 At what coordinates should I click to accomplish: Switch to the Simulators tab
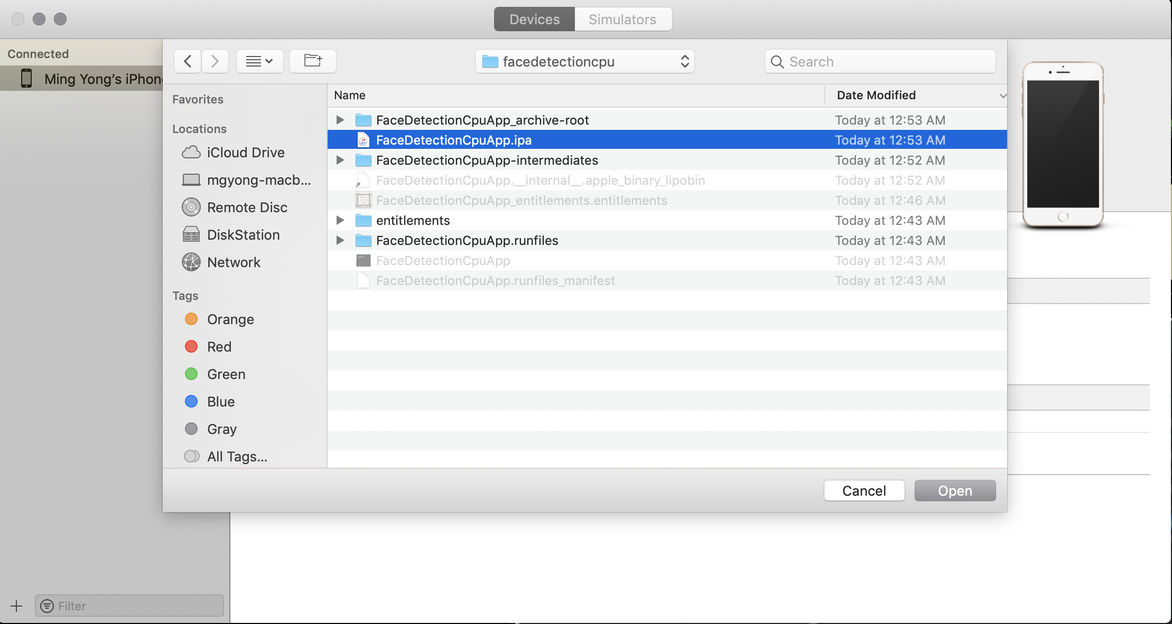click(622, 20)
